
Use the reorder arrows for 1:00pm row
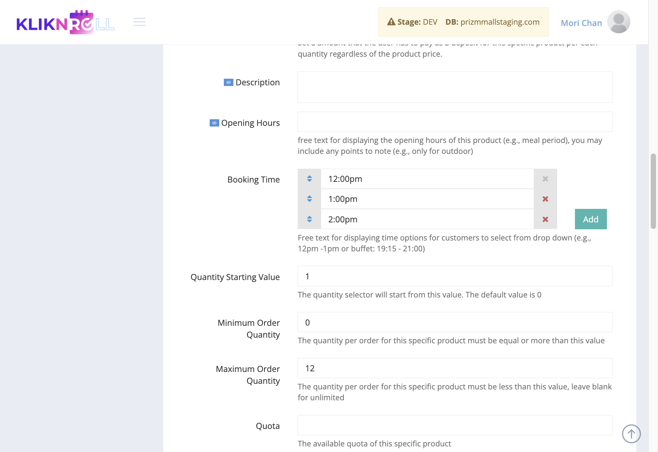point(309,199)
